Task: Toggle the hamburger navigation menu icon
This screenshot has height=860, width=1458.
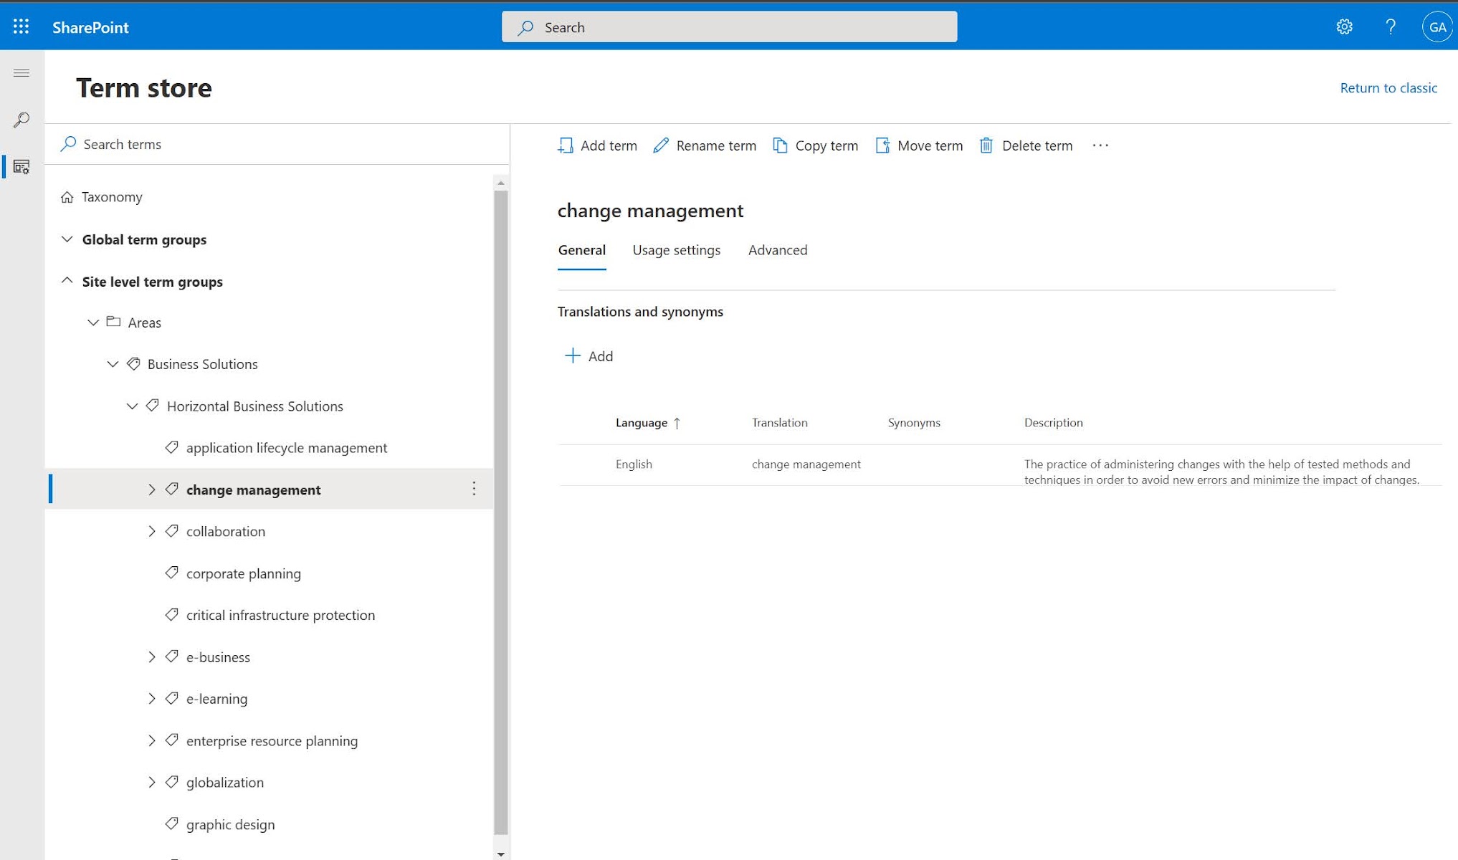Action: pos(22,73)
